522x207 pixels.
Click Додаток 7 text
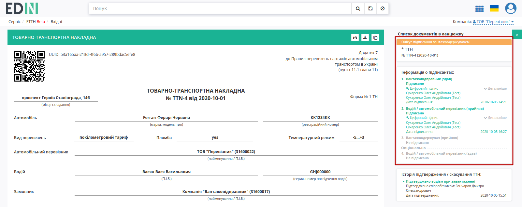point(368,53)
